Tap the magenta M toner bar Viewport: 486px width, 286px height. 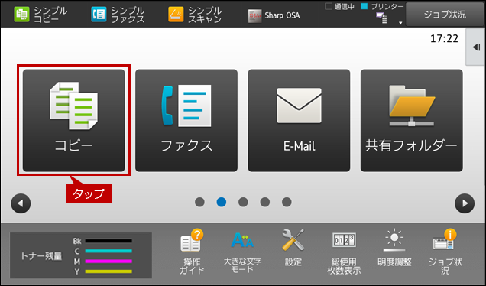pos(109,262)
